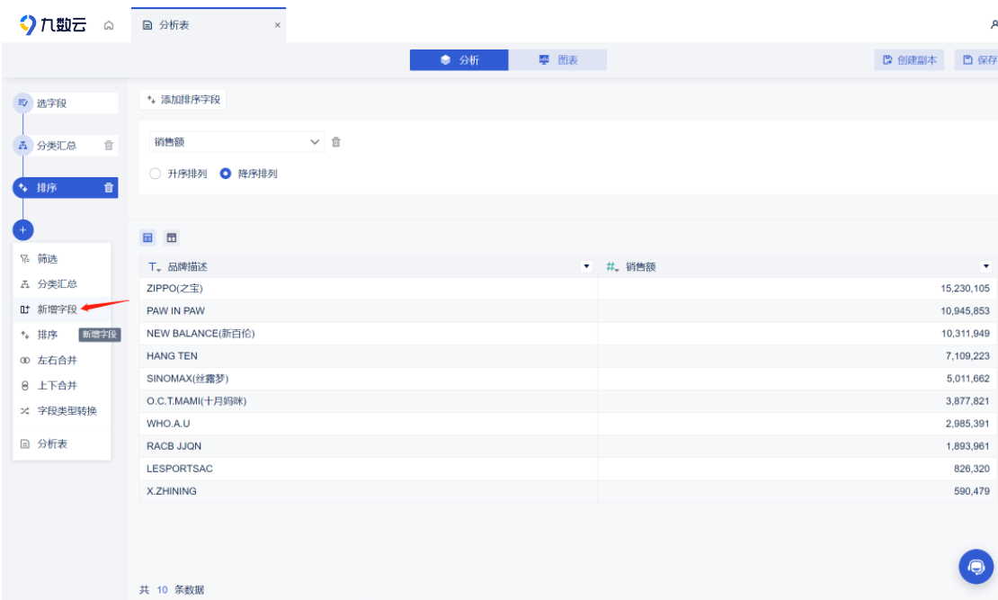Open the customer support chat bubble
Screen dimensions: 998x600
click(x=976, y=566)
